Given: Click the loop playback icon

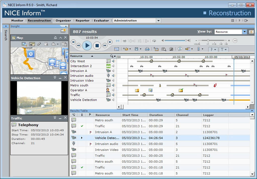Looking at the screenshot, I should [x=154, y=41].
